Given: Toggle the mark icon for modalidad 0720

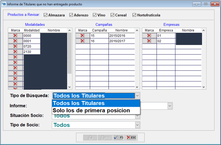Looking at the screenshot, I should (x=15, y=46).
